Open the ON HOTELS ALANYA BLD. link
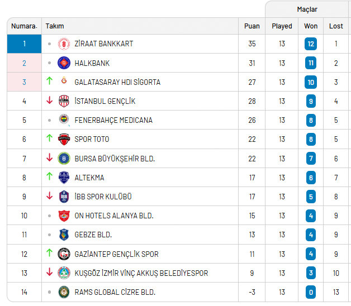351x306 pixels. click(x=113, y=216)
